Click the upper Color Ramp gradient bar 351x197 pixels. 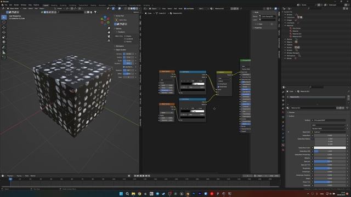pyautogui.click(x=193, y=84)
